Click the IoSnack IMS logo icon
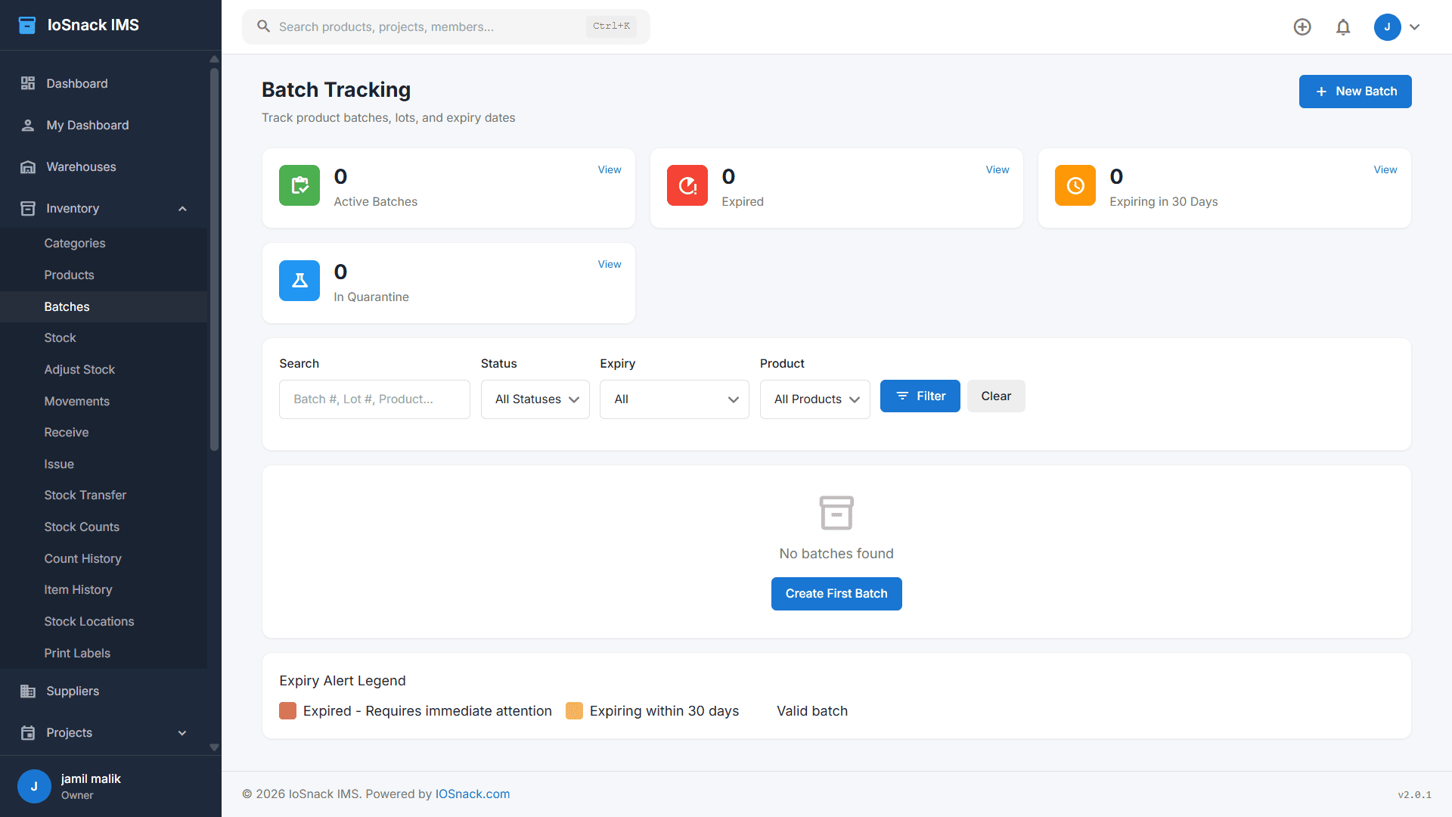Viewport: 1452px width, 817px height. click(x=27, y=25)
